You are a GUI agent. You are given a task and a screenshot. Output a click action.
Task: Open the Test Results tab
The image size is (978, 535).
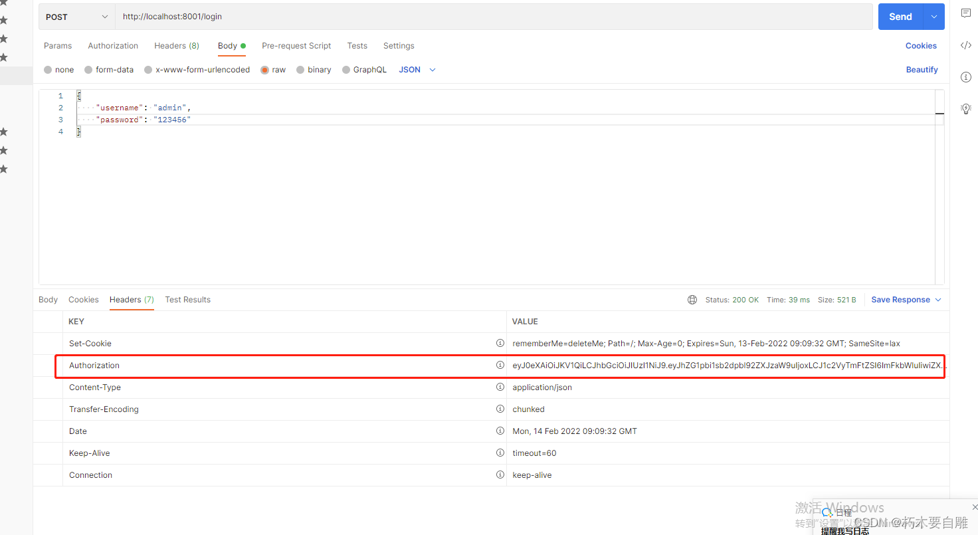[x=188, y=300]
